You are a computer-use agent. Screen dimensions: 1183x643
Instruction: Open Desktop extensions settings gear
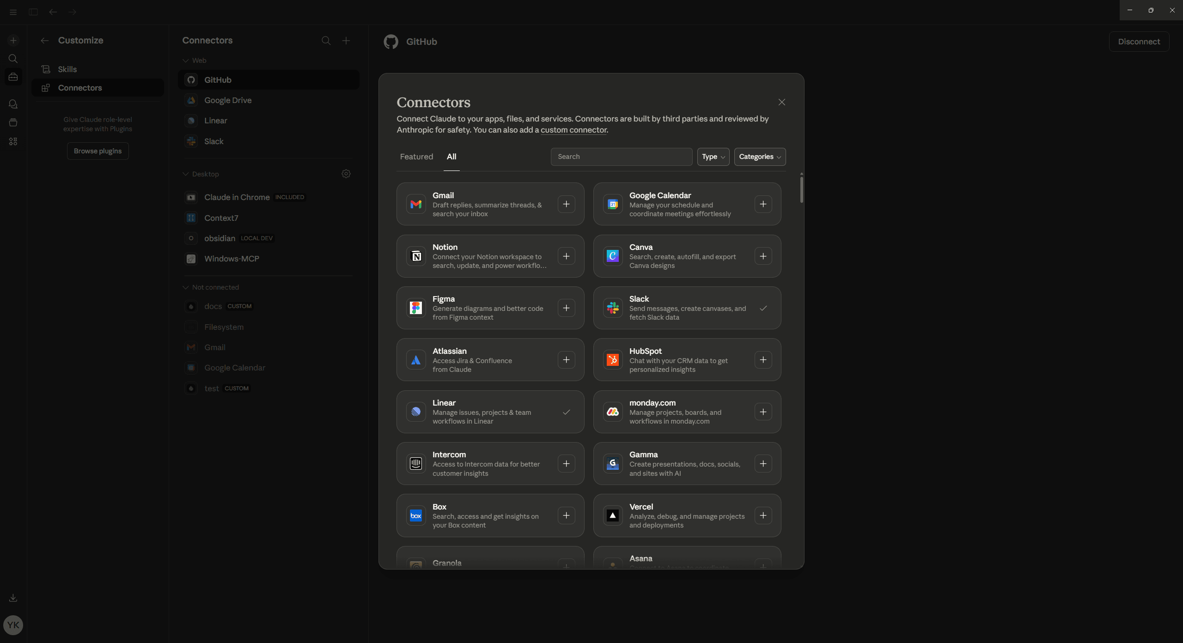click(x=346, y=174)
